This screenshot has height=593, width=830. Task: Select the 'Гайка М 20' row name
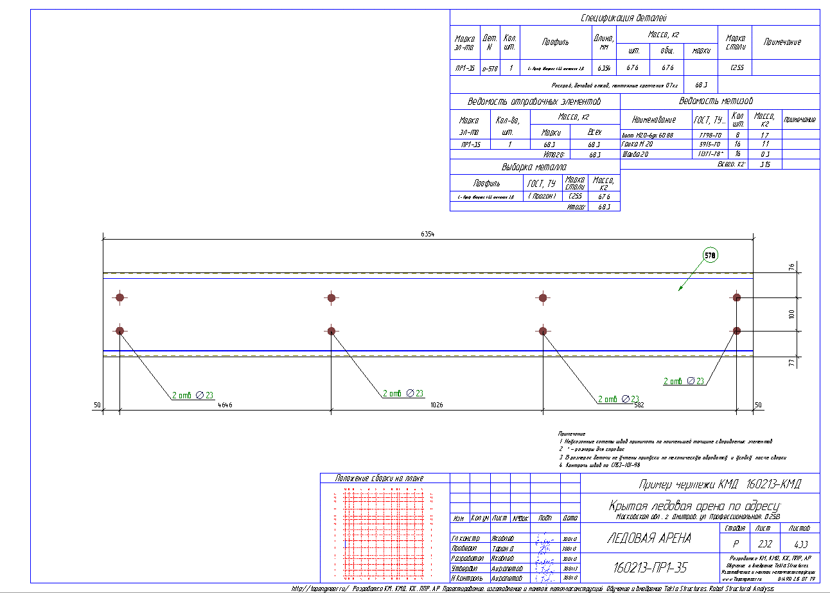pyautogui.click(x=637, y=145)
